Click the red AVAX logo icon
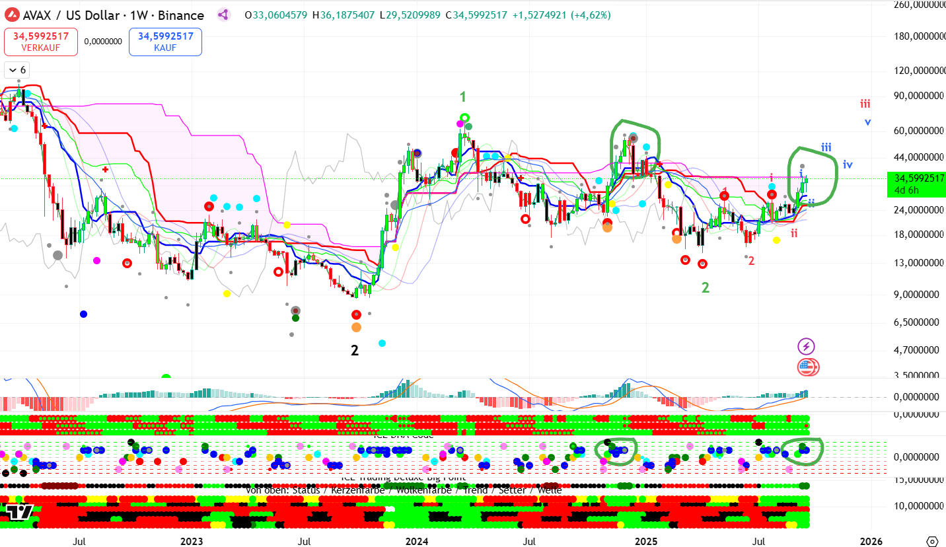Viewport: 946px width, 547px height. [10, 15]
